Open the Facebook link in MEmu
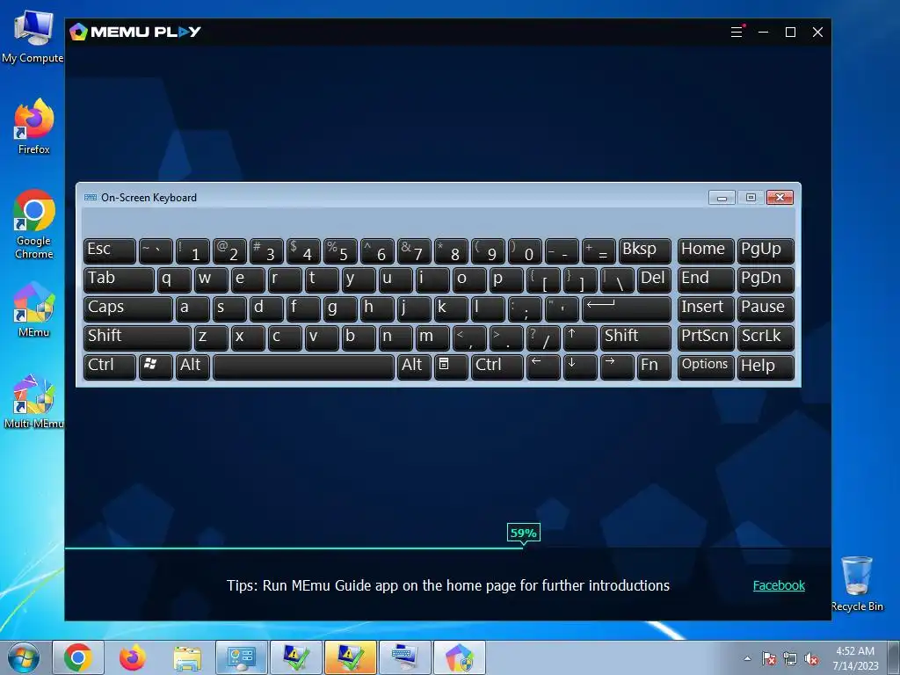 click(779, 585)
